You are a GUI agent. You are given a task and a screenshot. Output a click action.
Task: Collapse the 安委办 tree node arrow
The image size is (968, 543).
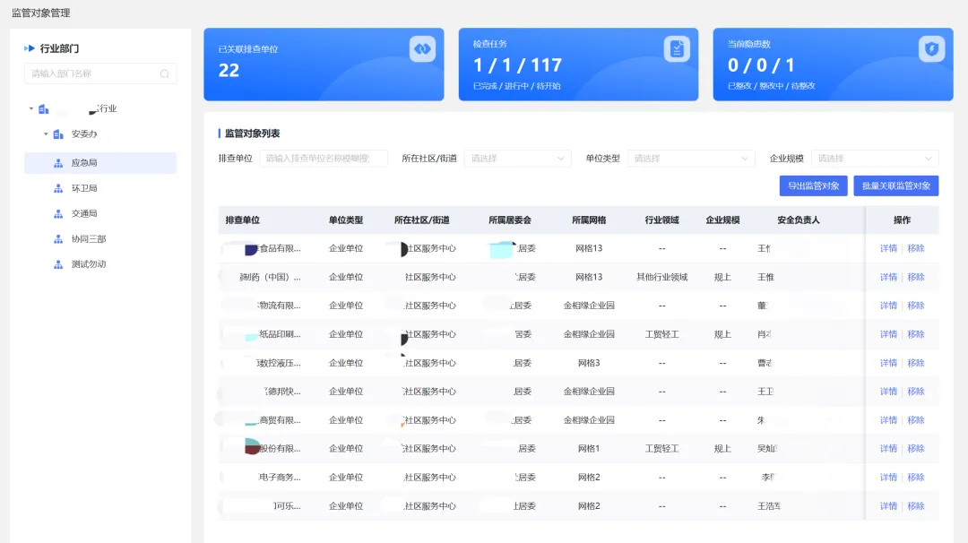46,134
